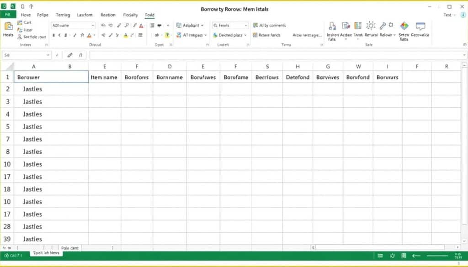Click the left arrow icon in status bar
468x267 pixels.
(x=416, y=256)
